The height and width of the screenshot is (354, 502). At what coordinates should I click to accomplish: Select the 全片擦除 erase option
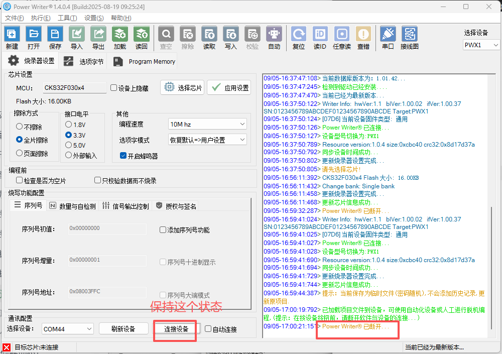click(x=19, y=140)
